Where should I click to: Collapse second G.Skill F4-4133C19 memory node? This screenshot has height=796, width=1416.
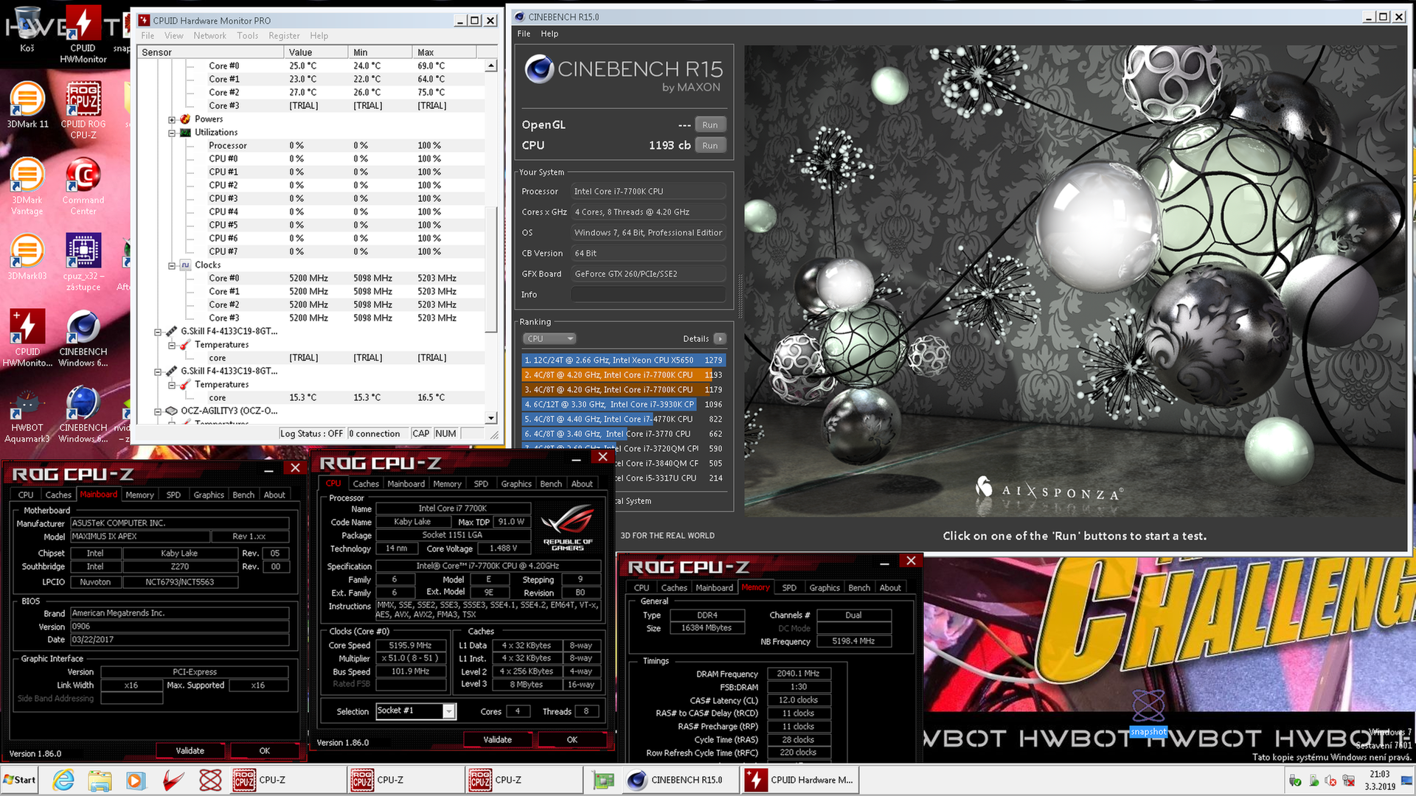(157, 371)
